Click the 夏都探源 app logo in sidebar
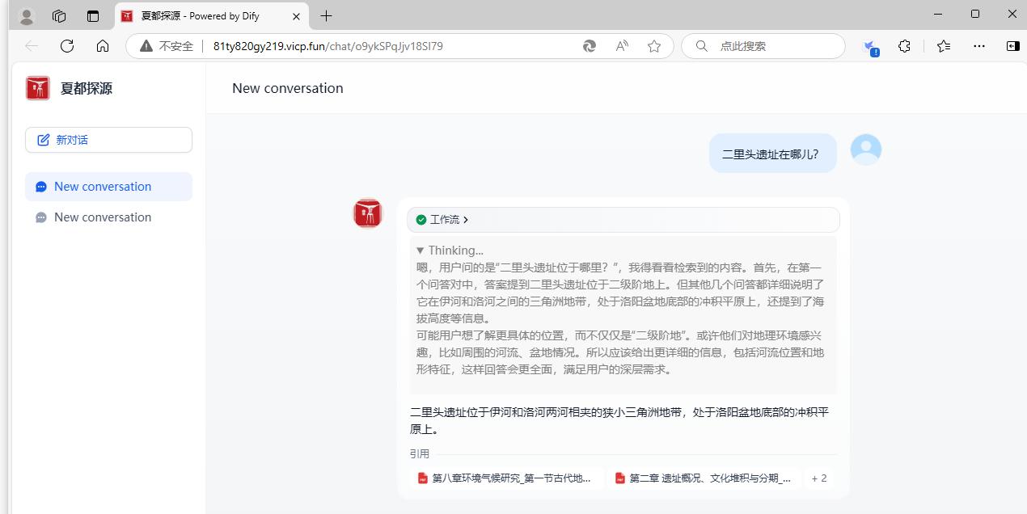The height and width of the screenshot is (514, 1027). (38, 88)
